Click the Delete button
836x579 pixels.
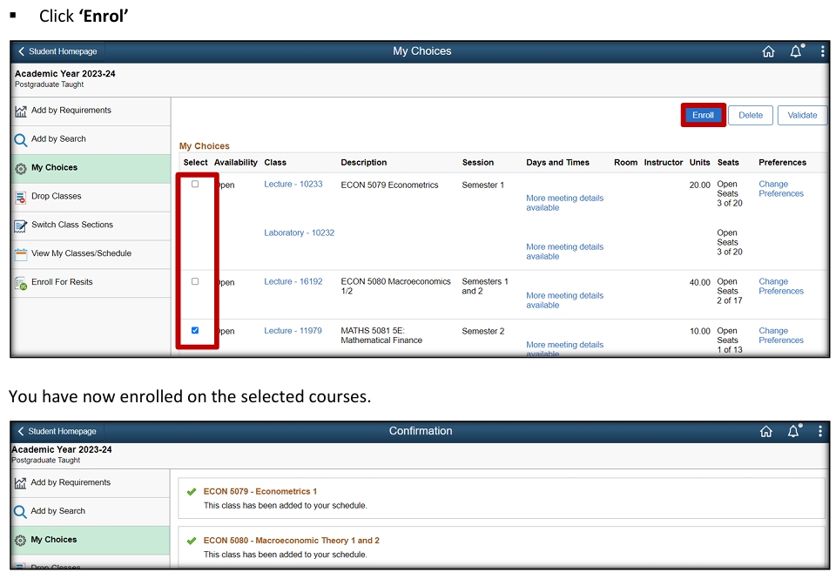(x=751, y=115)
